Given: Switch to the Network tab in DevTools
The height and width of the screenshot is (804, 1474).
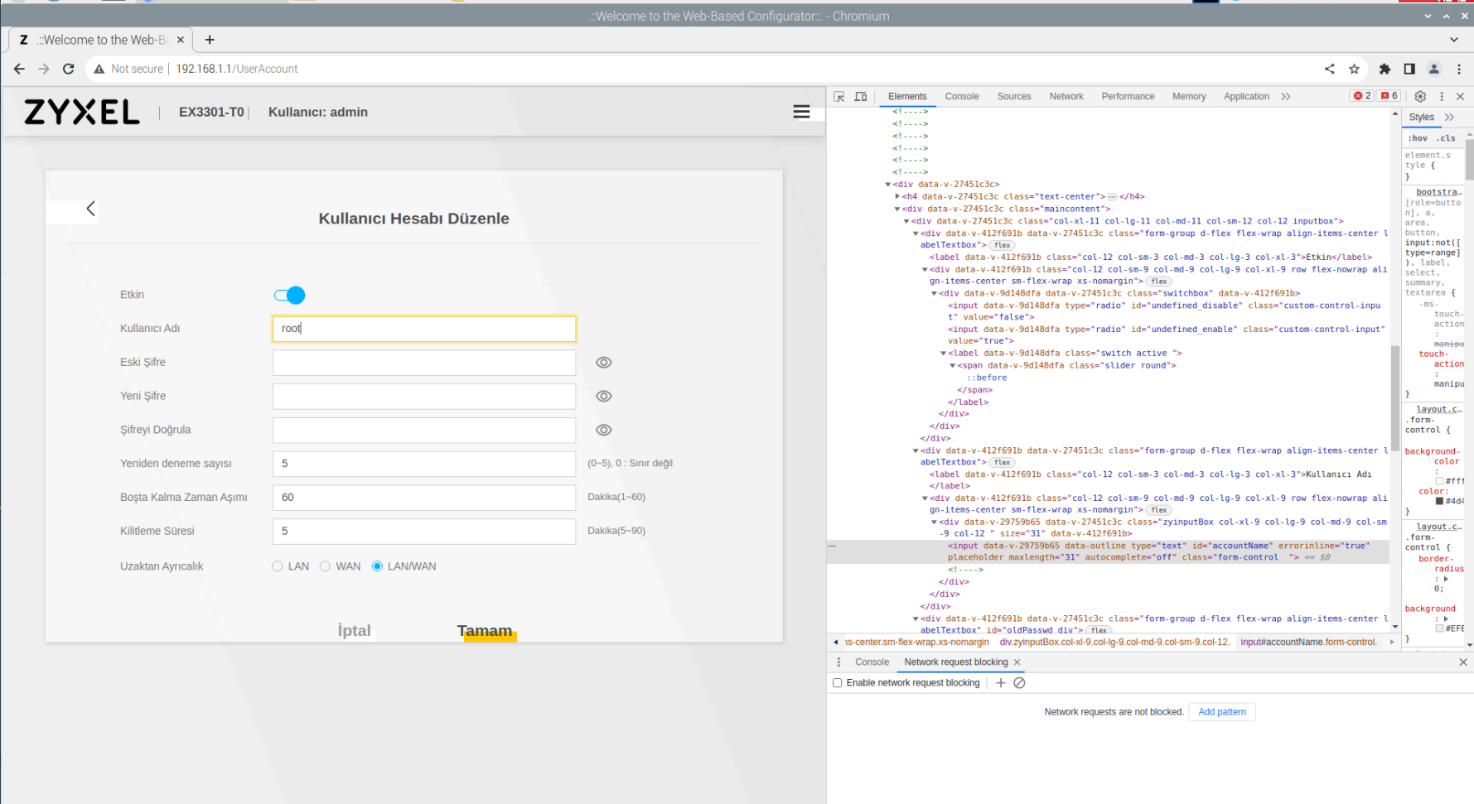Looking at the screenshot, I should click(x=1066, y=97).
